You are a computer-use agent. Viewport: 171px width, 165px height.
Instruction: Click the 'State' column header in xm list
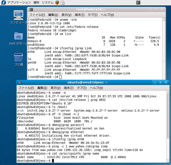tap(139, 37)
